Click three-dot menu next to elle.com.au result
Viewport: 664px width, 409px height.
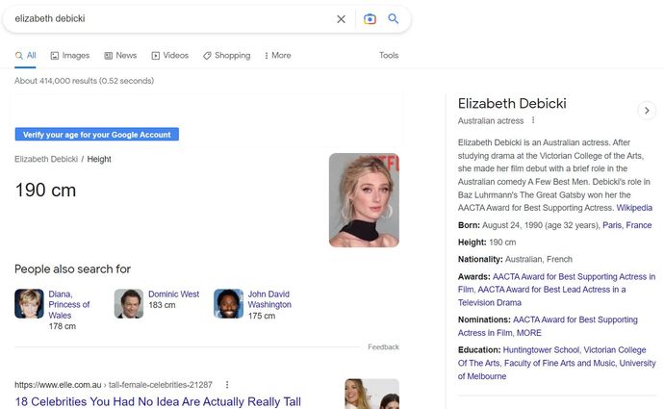(x=227, y=385)
